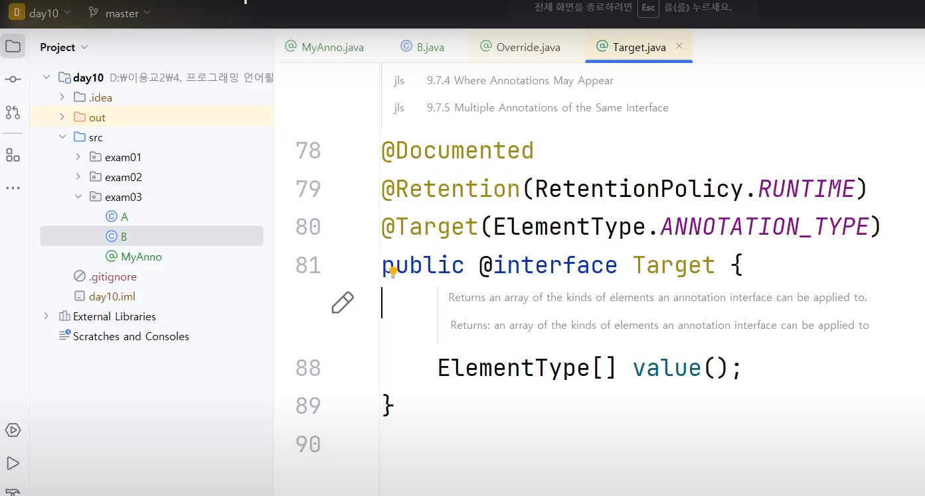Click the value() method name

(x=667, y=367)
